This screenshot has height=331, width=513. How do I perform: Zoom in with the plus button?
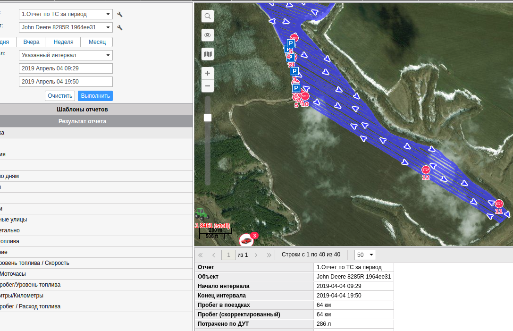(x=207, y=73)
